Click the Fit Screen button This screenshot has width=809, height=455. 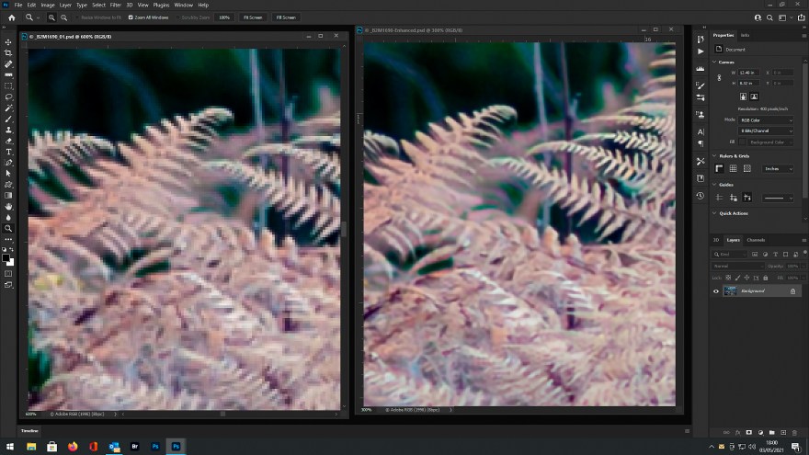(251, 17)
